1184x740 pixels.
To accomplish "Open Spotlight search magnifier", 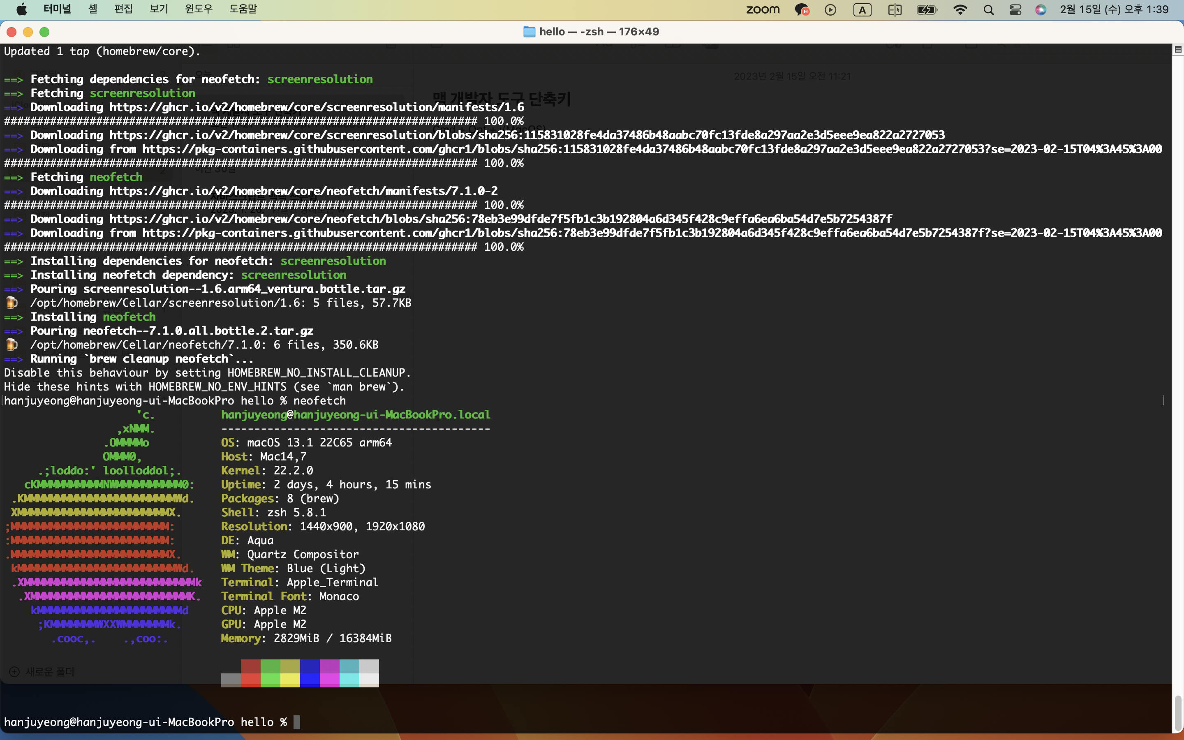I will click(988, 9).
